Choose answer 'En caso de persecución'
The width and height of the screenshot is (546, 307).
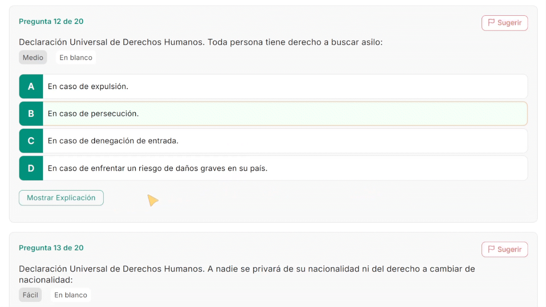[93, 114]
